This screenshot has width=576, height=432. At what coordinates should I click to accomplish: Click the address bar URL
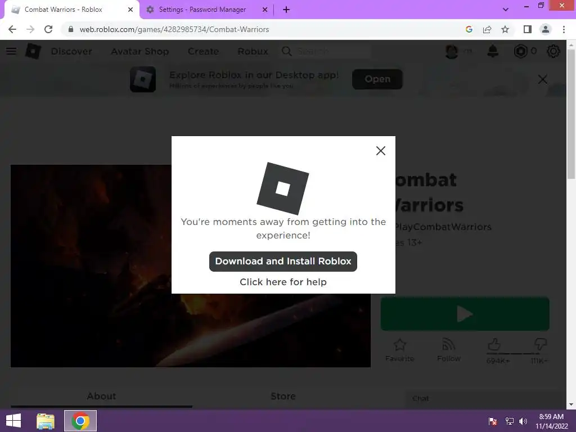click(x=174, y=29)
